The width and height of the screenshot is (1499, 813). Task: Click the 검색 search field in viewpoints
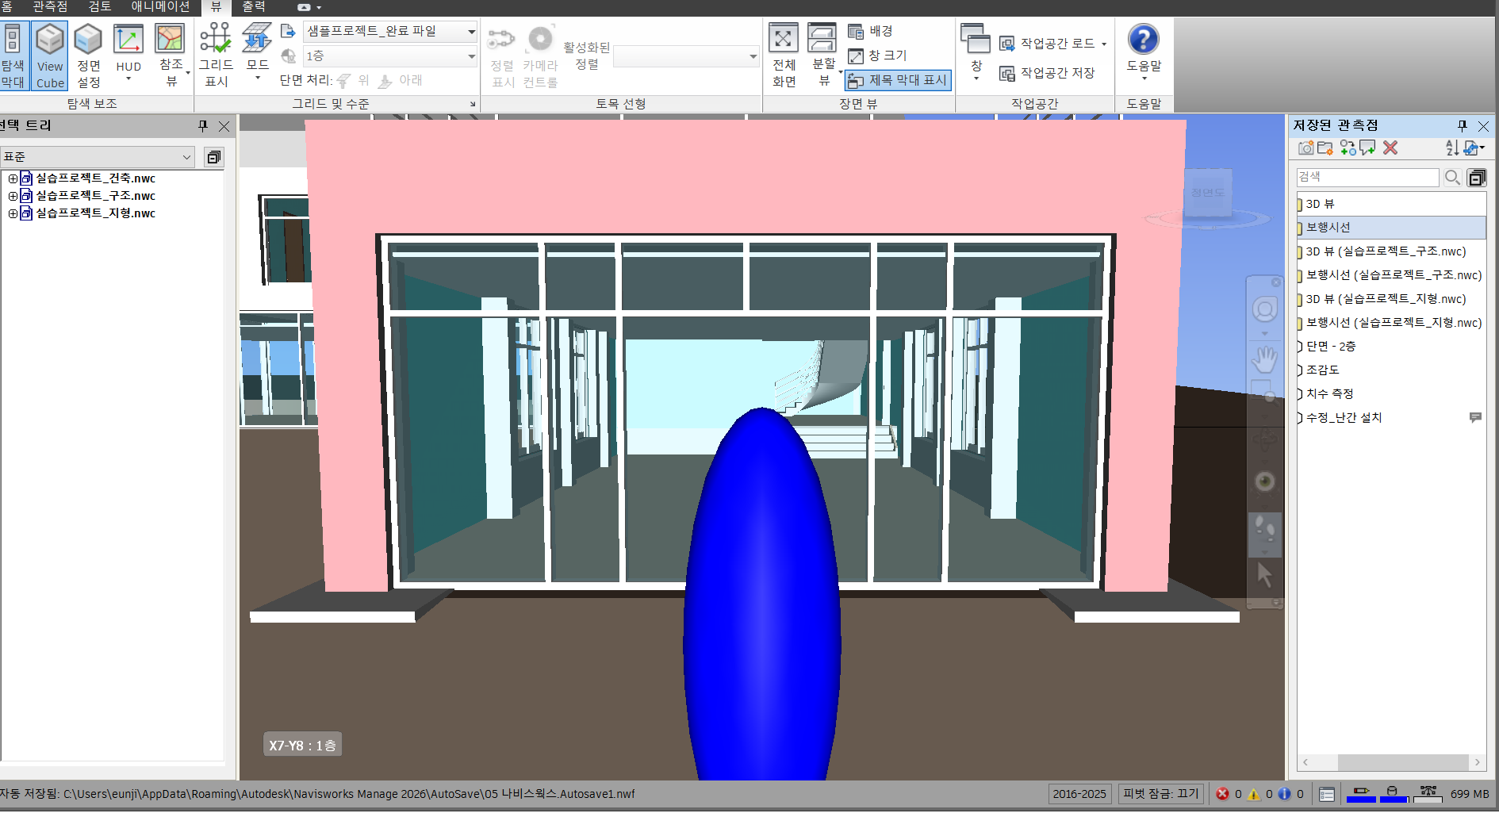(1367, 177)
